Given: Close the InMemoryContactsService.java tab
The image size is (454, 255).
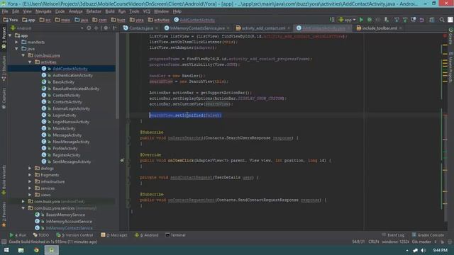Looking at the screenshot, I should click(228, 28).
